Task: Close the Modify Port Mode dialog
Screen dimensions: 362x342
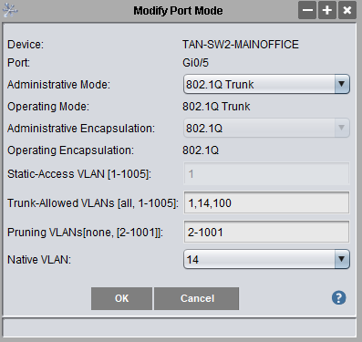Action: (x=347, y=10)
